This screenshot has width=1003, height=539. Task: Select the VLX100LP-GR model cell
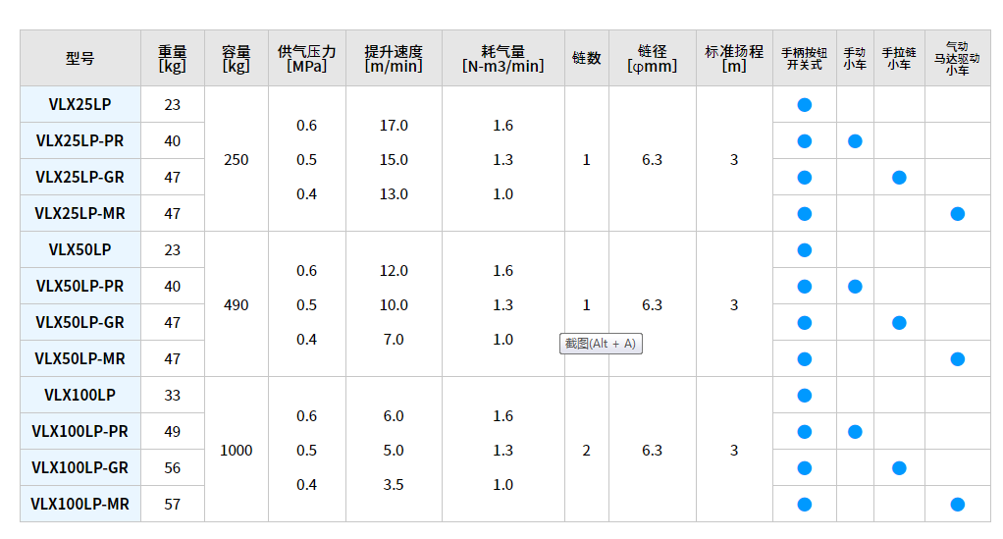tap(79, 468)
